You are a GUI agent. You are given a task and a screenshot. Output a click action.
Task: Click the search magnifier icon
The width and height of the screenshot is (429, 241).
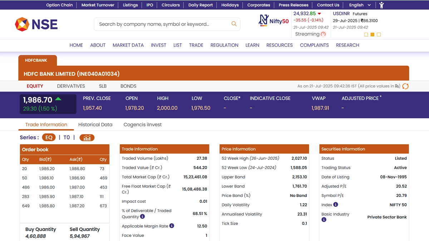(x=234, y=24)
